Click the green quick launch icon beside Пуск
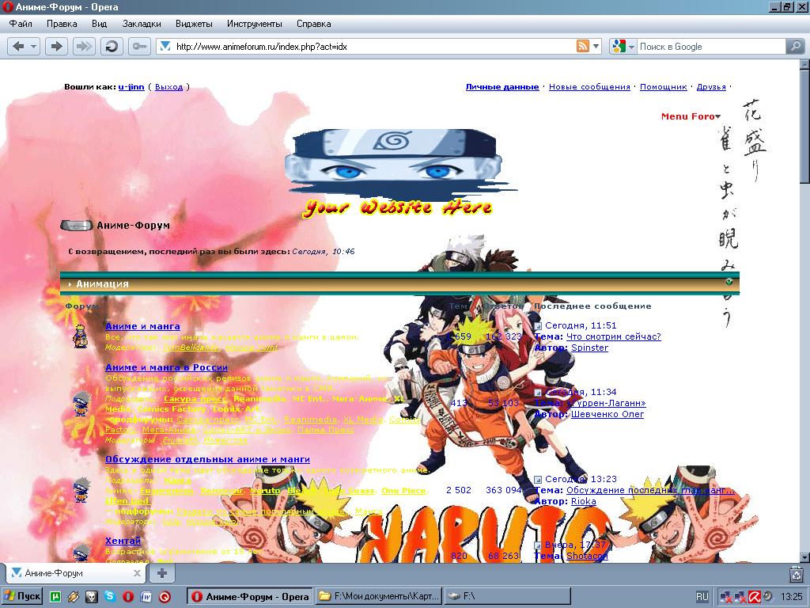This screenshot has width=810, height=608. coord(55,597)
